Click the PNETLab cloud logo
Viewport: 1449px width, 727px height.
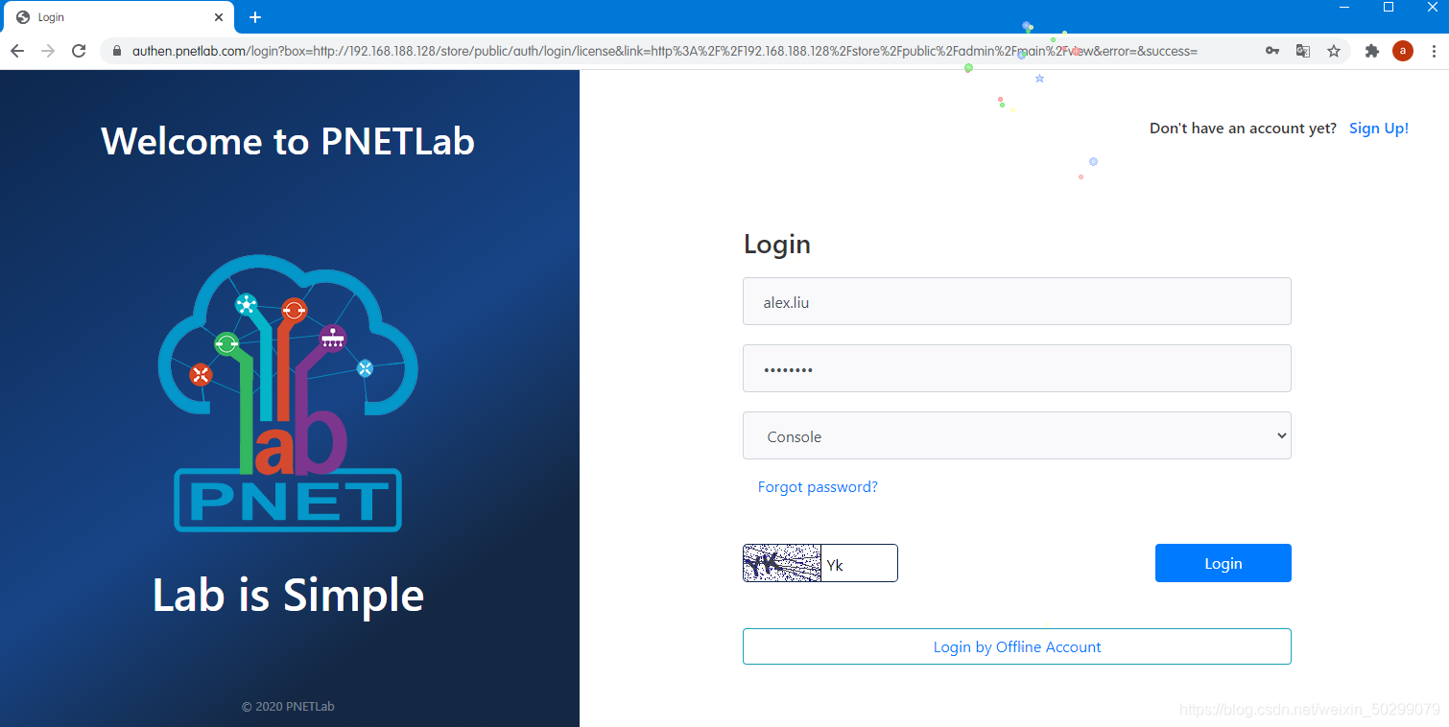(288, 393)
